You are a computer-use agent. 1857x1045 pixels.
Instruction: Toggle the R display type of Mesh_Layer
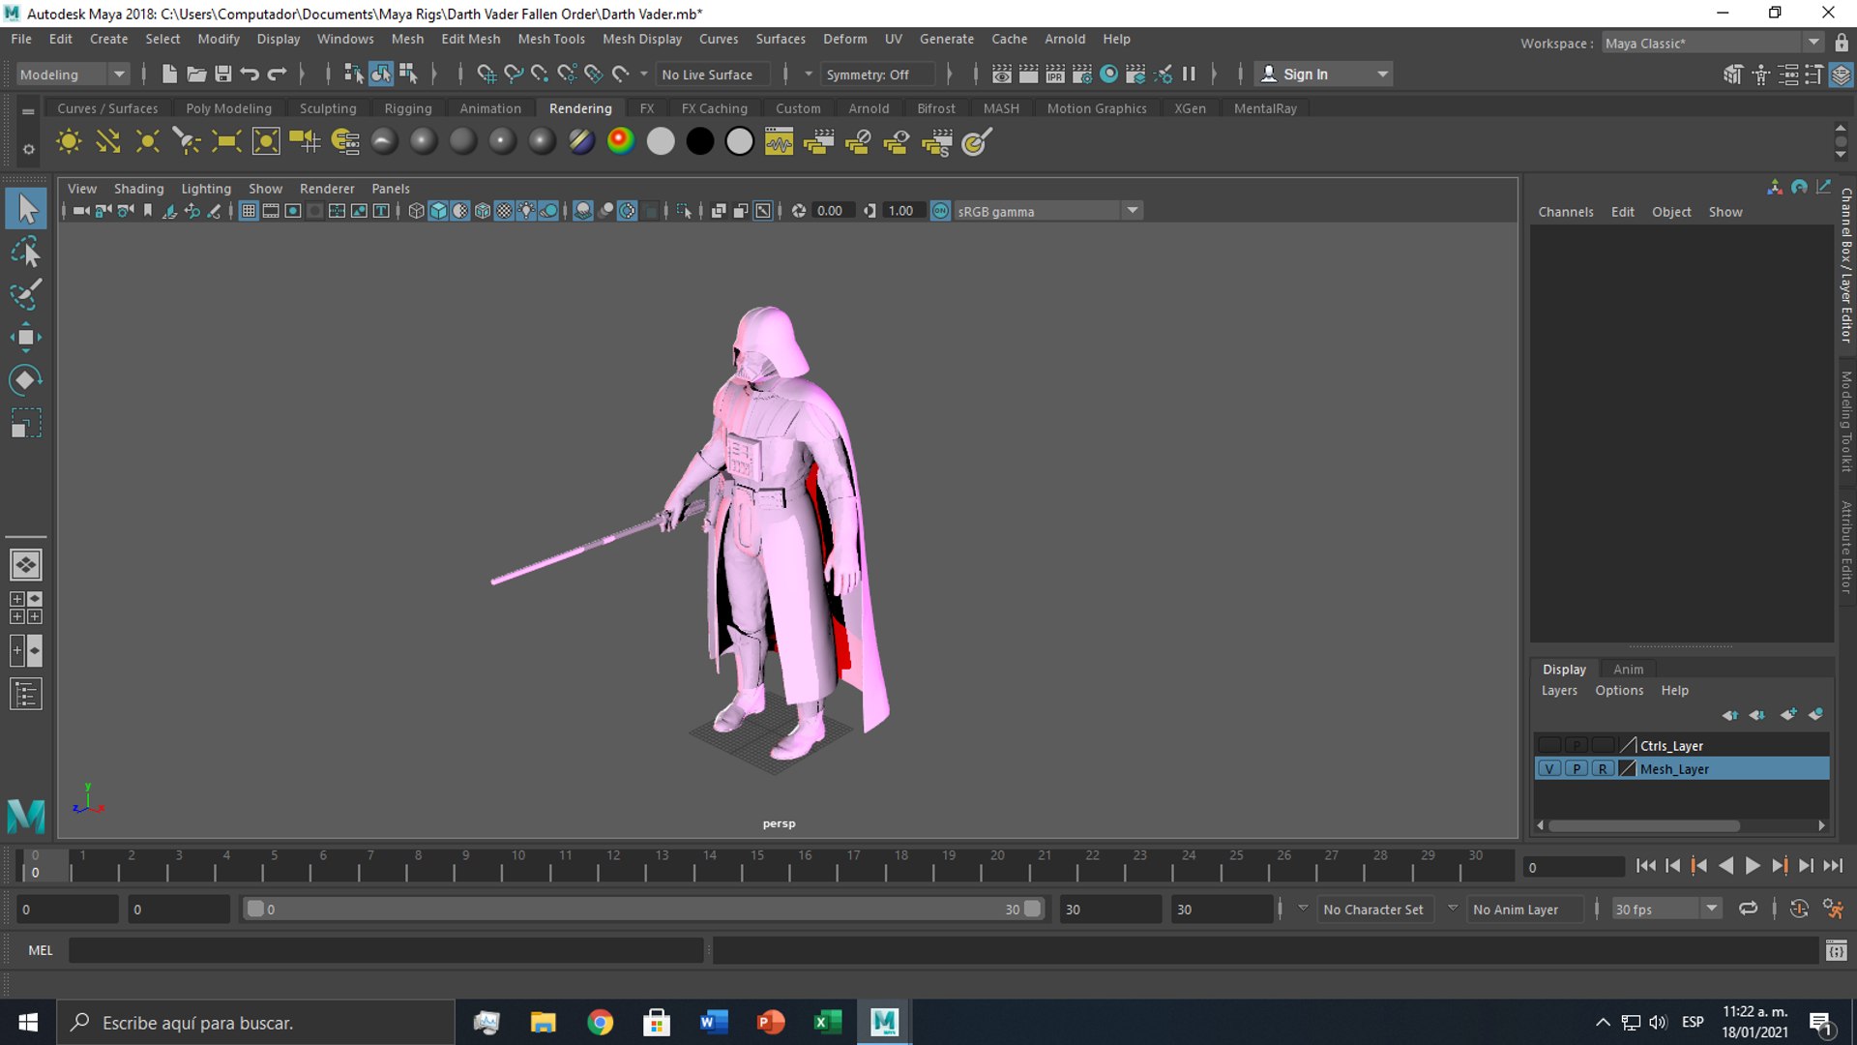coord(1603,769)
